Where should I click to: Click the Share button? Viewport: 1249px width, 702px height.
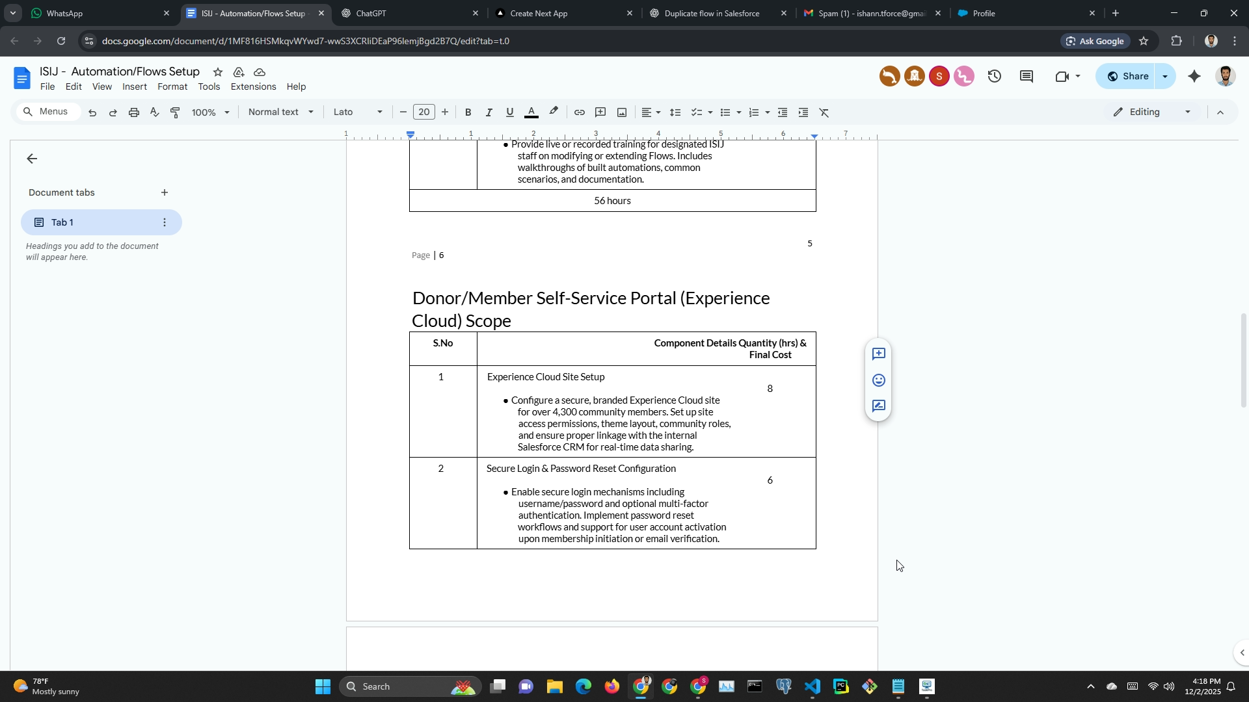click(1127, 77)
